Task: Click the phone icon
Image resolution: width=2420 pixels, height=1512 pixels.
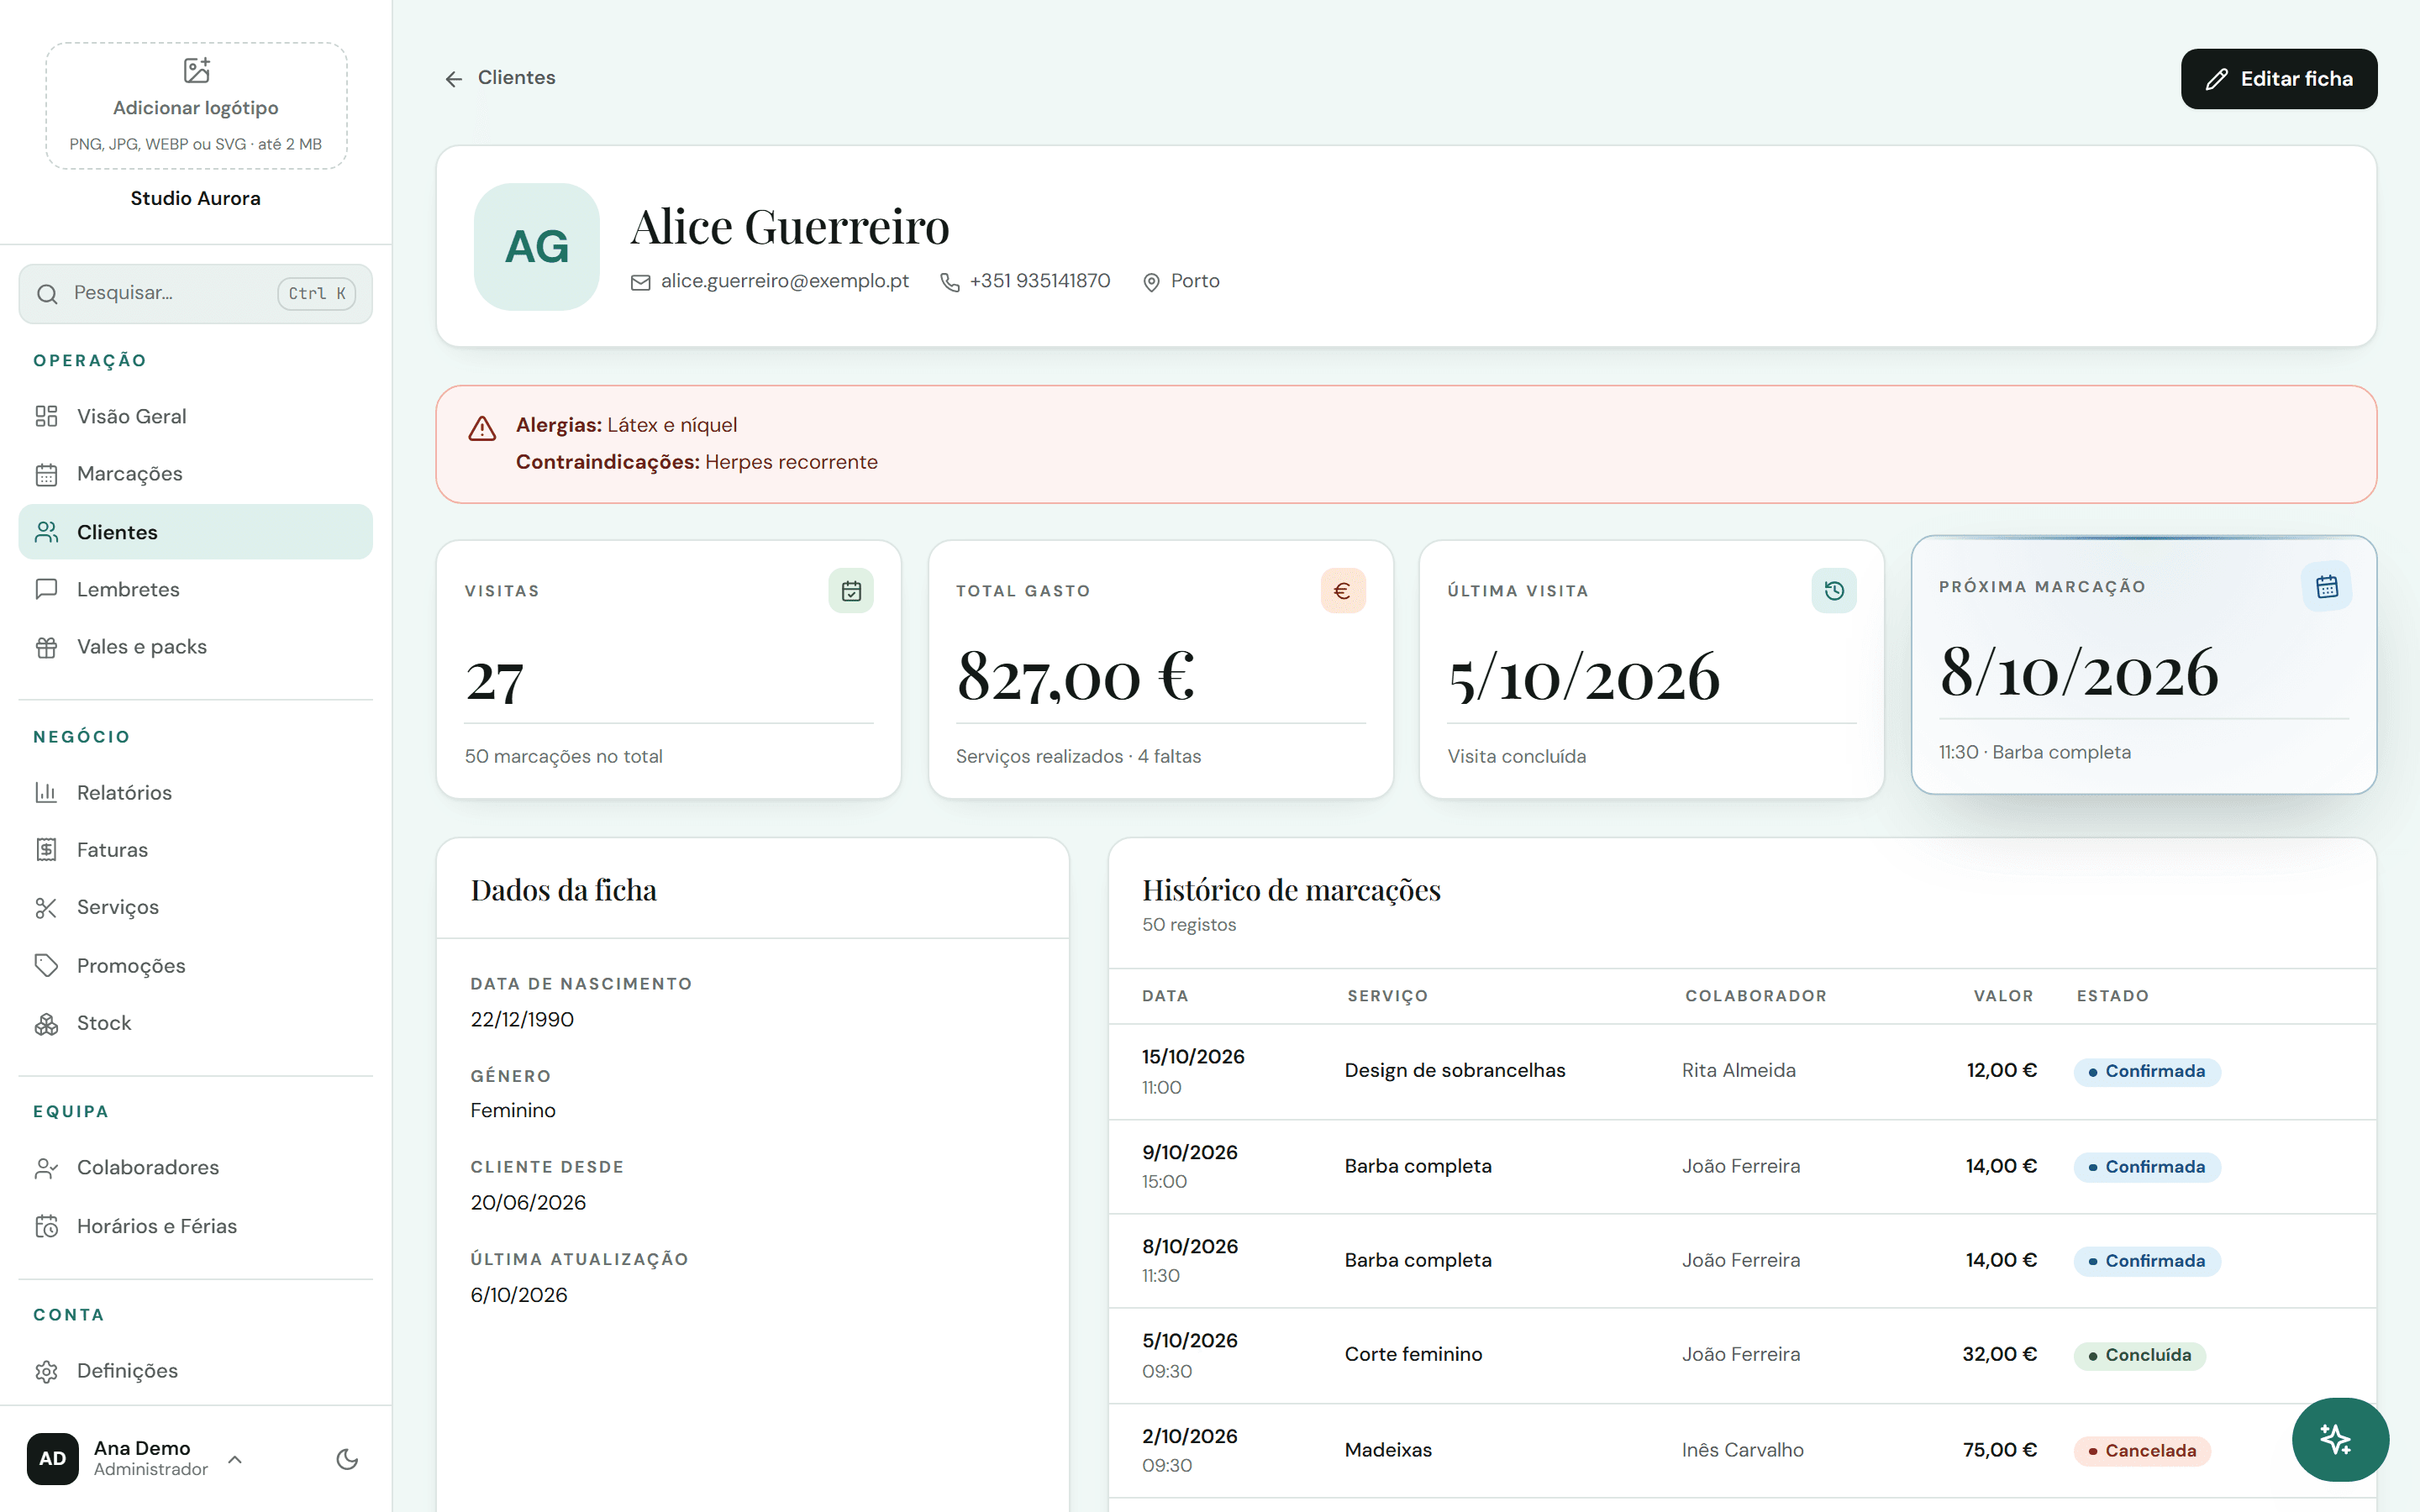Action: [950, 283]
